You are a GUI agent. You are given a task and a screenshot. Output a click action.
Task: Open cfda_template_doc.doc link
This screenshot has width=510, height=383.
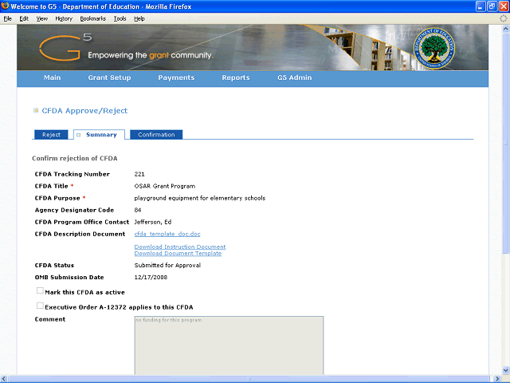click(x=167, y=234)
